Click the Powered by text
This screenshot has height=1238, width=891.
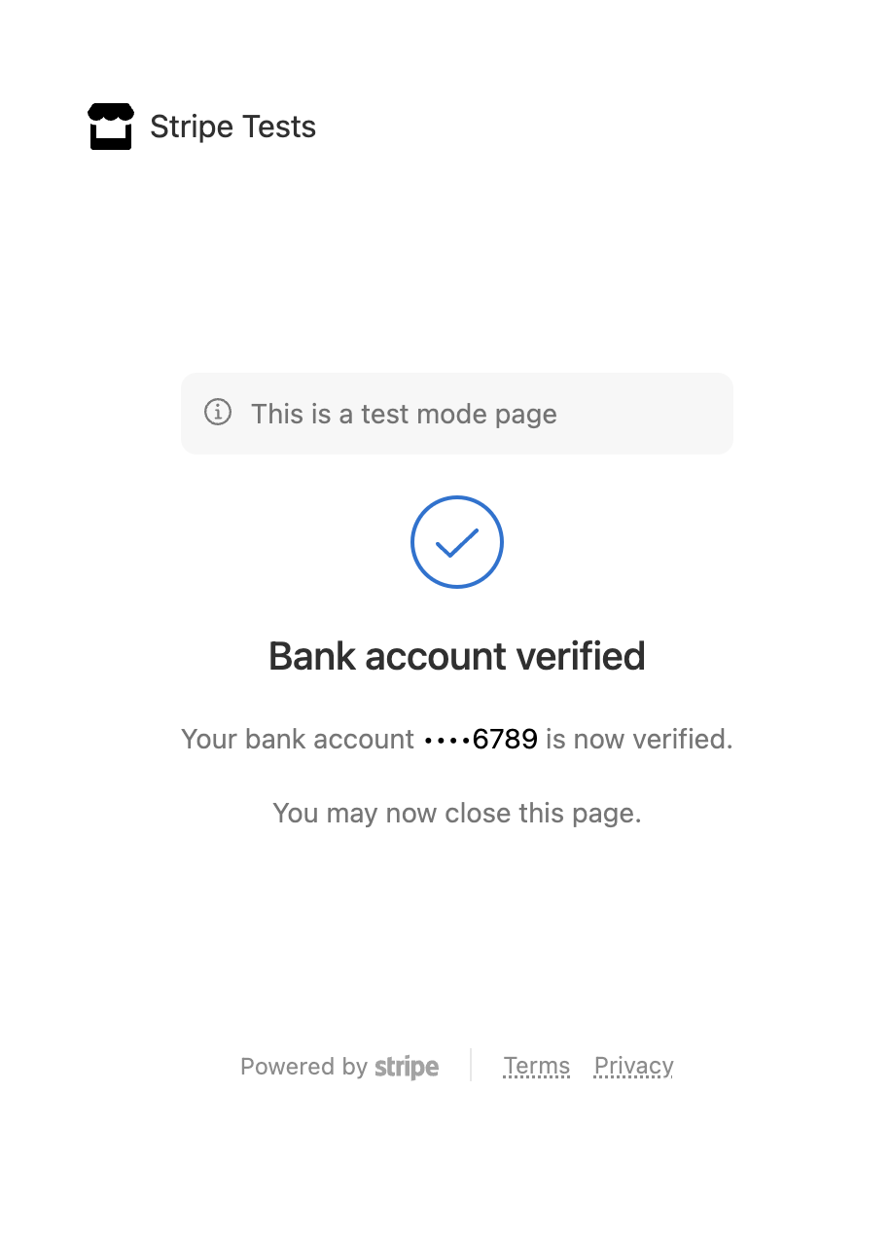(303, 1067)
